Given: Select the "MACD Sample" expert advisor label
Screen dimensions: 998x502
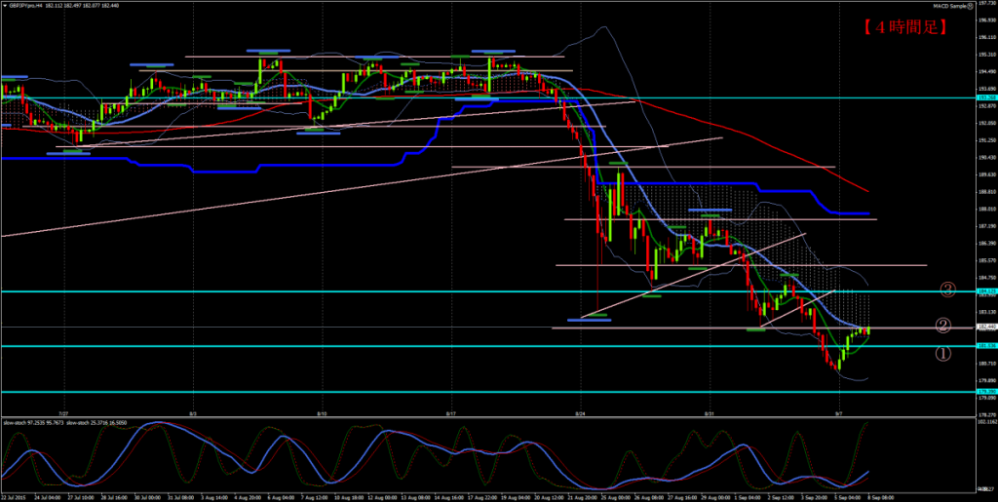Looking at the screenshot, I should pos(949,6).
